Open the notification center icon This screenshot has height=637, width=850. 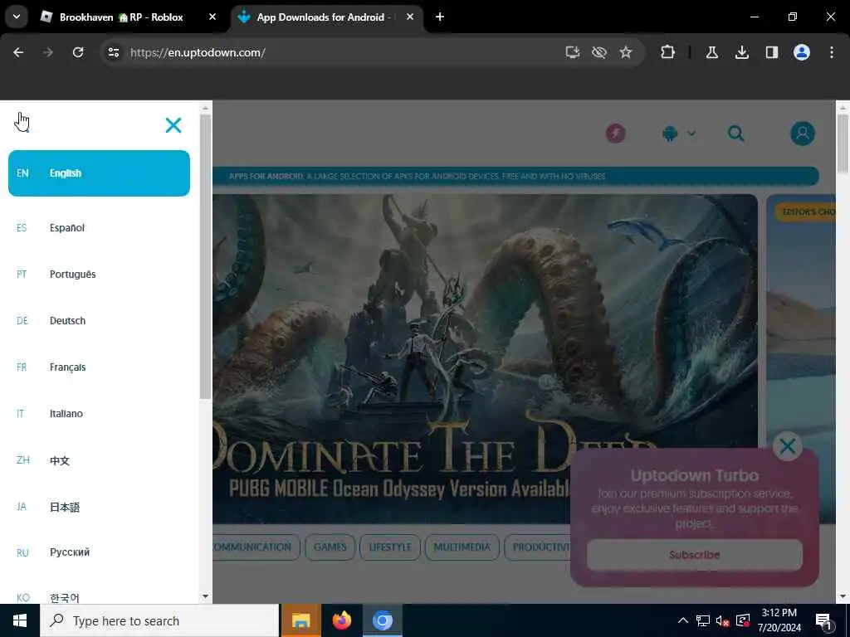(x=824, y=620)
